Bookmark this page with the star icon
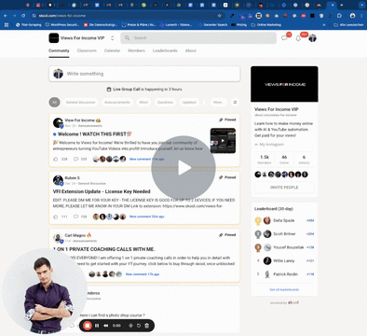367x336 pixels. 220,16
